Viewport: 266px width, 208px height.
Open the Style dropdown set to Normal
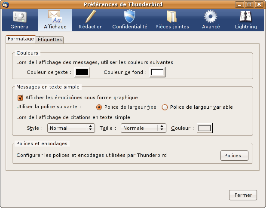click(x=71, y=128)
